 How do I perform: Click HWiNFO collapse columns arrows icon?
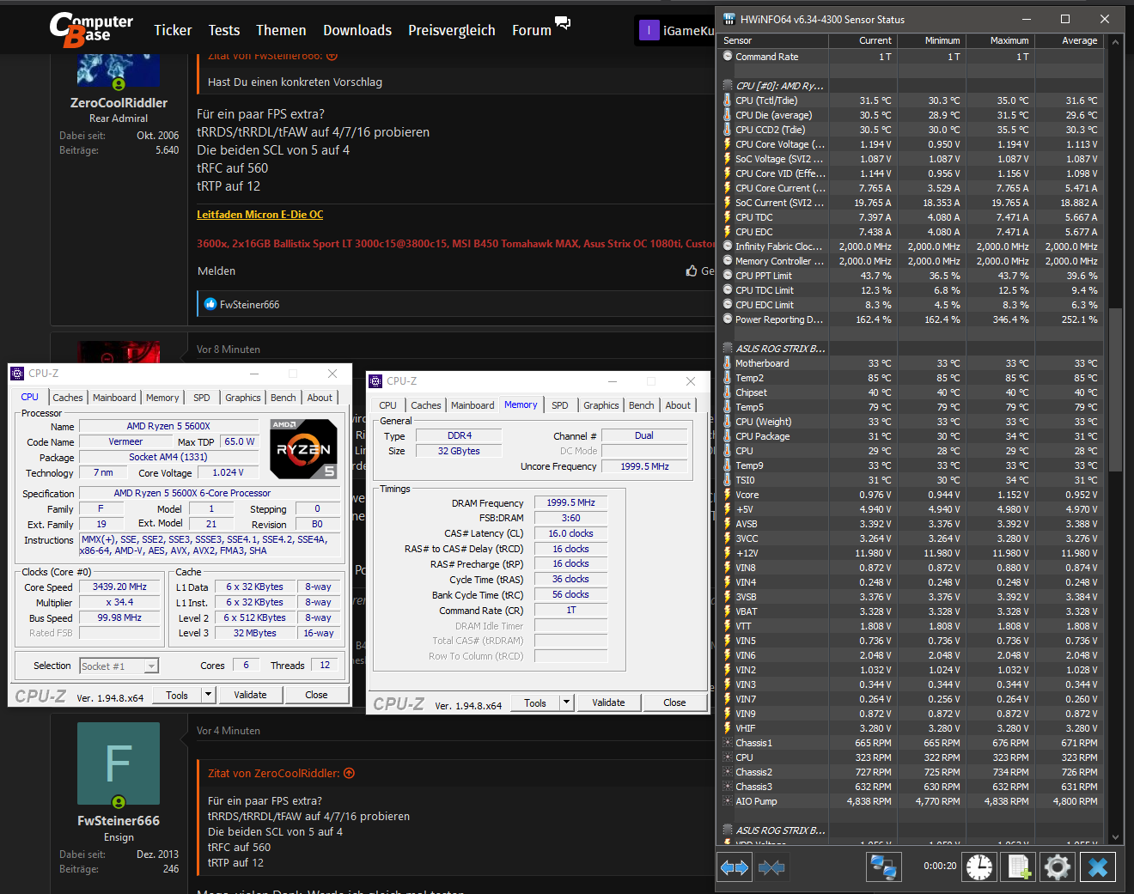771,867
